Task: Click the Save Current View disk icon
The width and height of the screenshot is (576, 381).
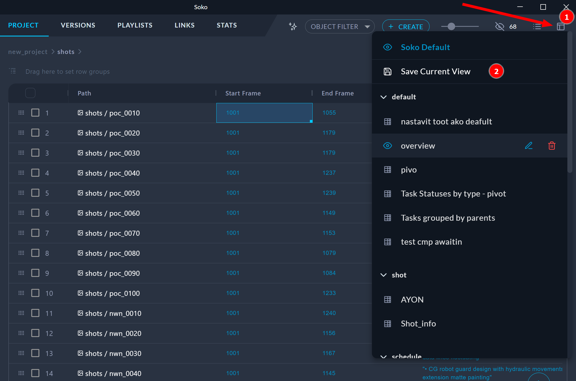Action: click(x=388, y=72)
